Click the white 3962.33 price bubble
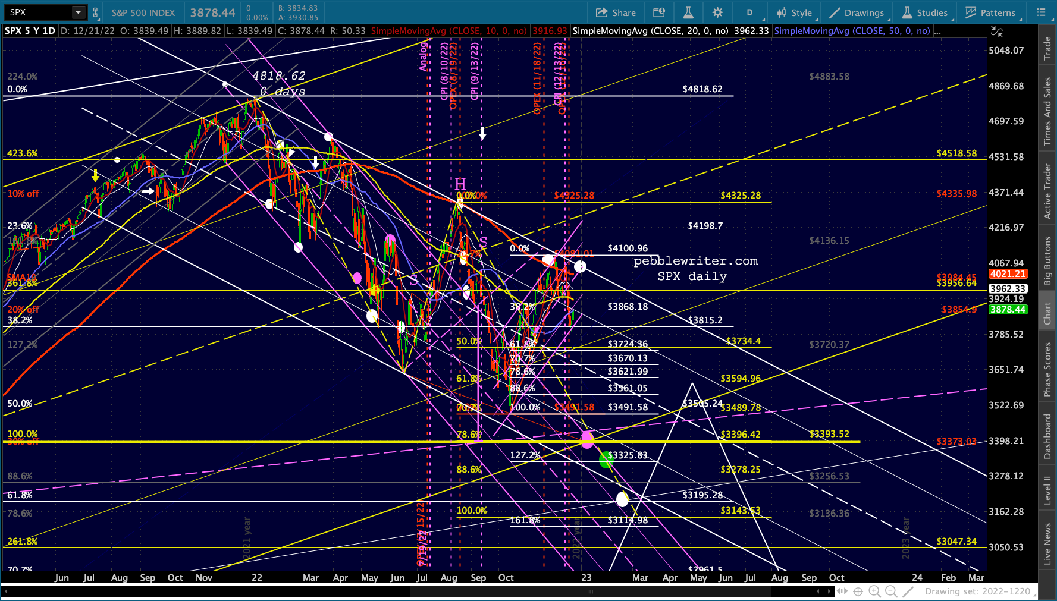1057x601 pixels. click(1008, 289)
